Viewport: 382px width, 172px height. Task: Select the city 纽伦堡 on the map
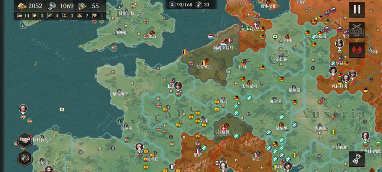275,101
